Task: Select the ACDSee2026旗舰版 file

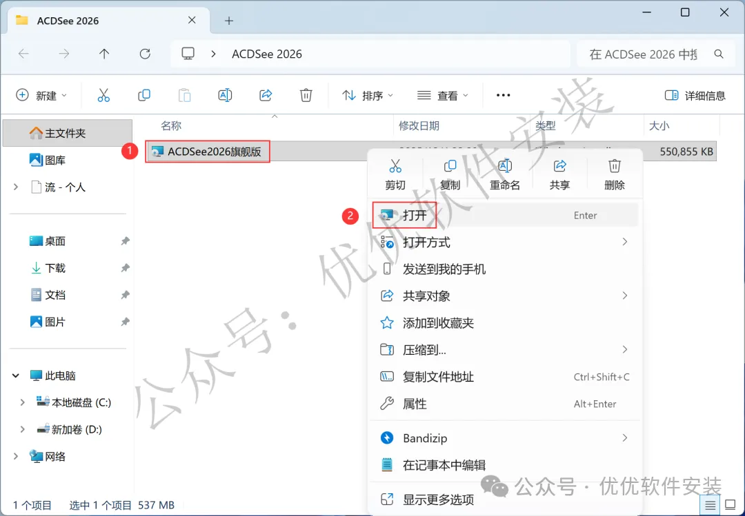Action: [x=208, y=152]
